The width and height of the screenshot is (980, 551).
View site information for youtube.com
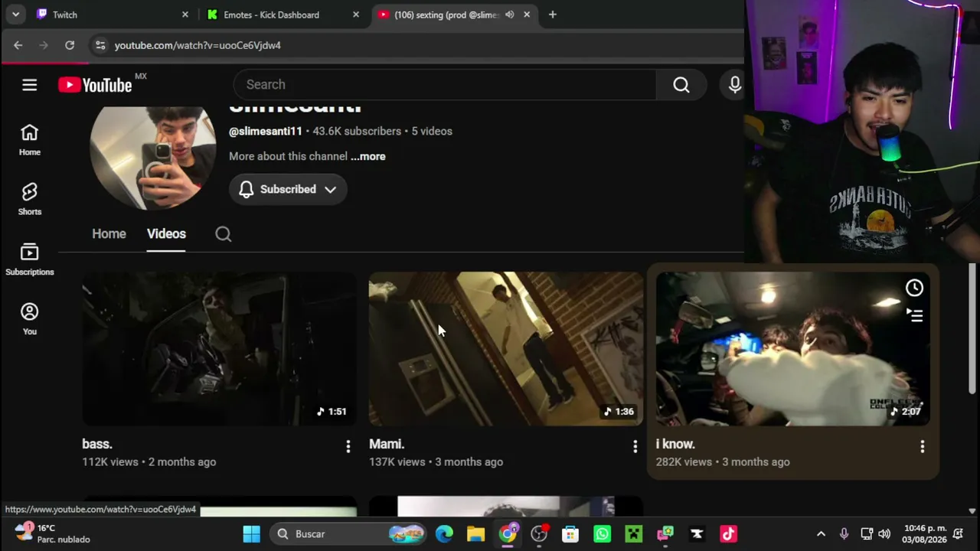click(100, 45)
